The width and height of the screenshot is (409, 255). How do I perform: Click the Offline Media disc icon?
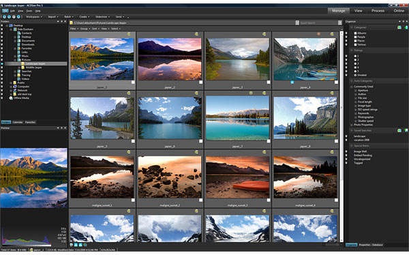pos(11,98)
